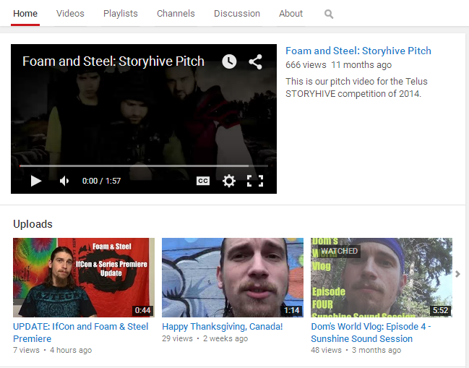
Task: Open Dom's World Vlog: Episode 4 link
Action: pyautogui.click(x=371, y=333)
